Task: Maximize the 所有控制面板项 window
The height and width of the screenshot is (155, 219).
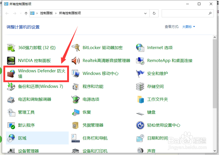Action: [199, 4]
